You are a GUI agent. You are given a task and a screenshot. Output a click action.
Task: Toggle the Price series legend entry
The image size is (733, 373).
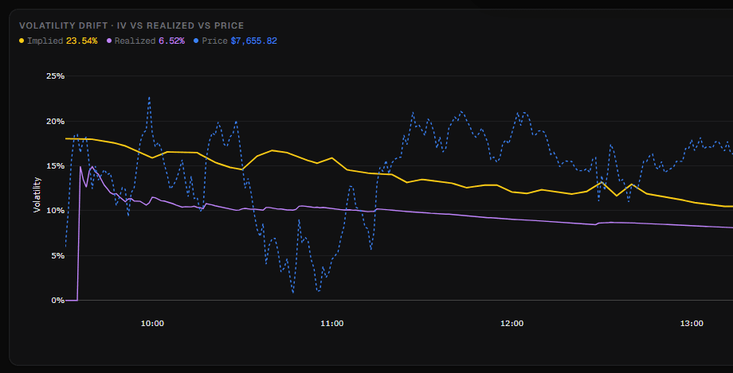[236, 41]
